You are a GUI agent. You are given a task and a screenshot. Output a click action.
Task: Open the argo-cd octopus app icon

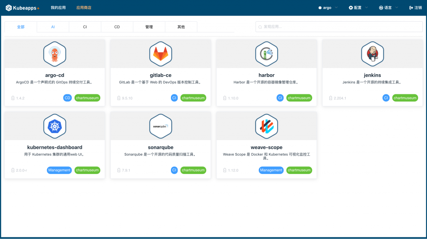point(55,54)
